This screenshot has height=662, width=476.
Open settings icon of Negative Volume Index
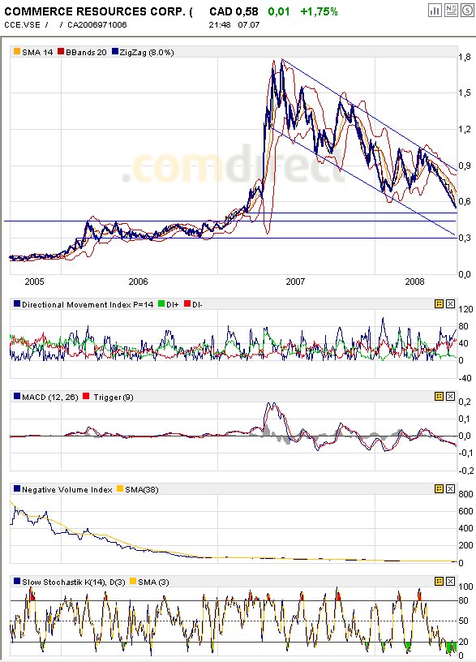click(439, 488)
